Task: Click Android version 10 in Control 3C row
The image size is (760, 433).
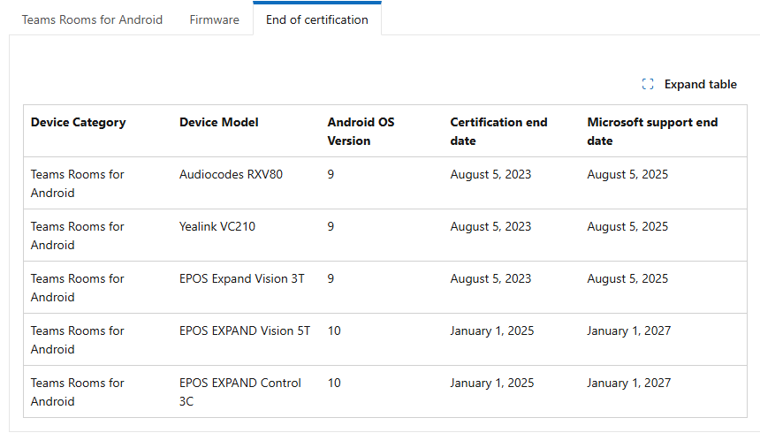Action: pos(334,383)
